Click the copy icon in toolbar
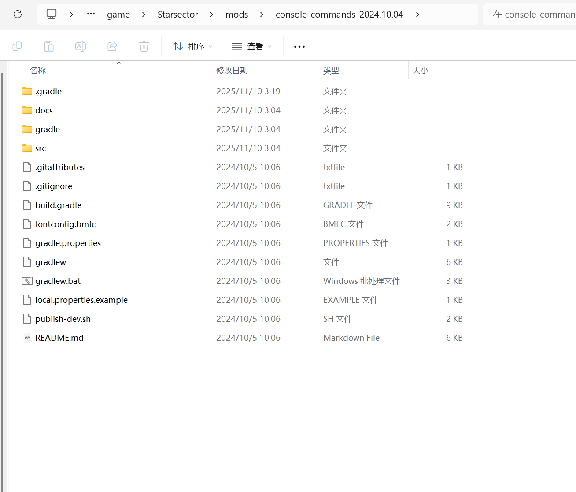Viewport: 576px width, 492px height. (17, 46)
